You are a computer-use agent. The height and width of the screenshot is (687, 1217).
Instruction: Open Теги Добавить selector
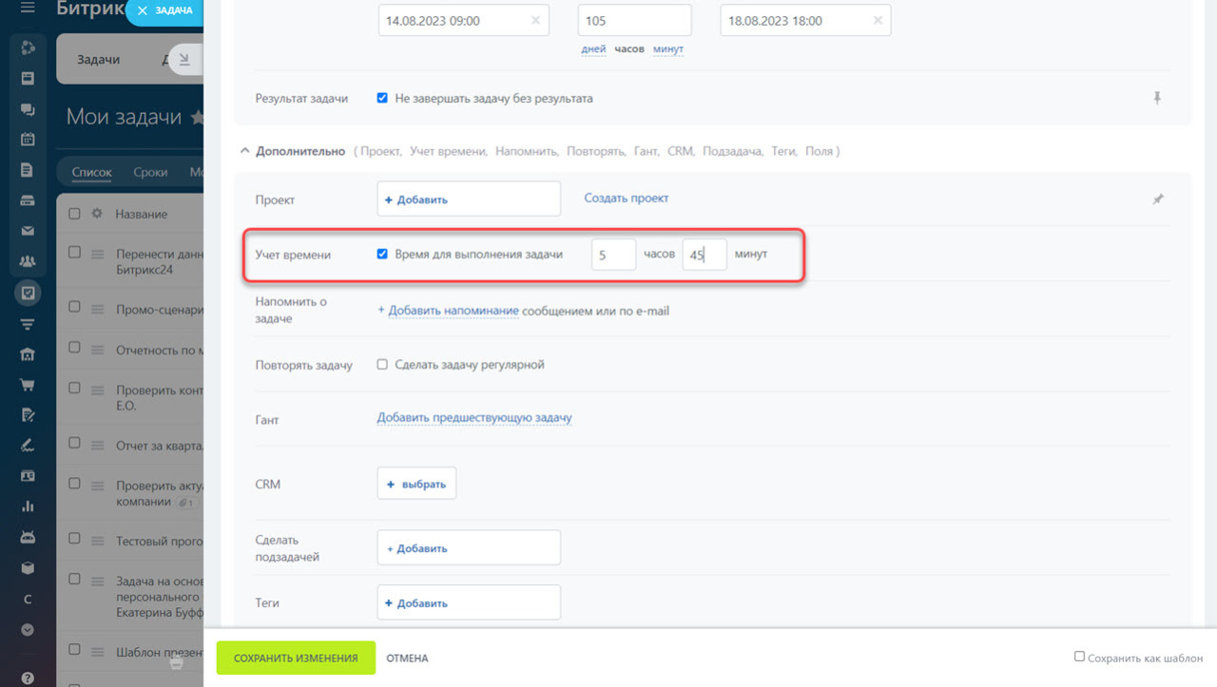tap(469, 602)
